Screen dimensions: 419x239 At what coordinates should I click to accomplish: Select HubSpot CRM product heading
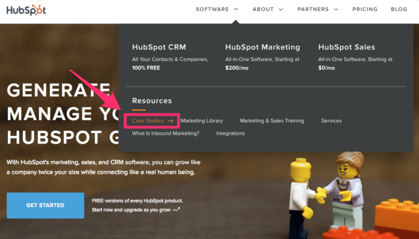159,47
